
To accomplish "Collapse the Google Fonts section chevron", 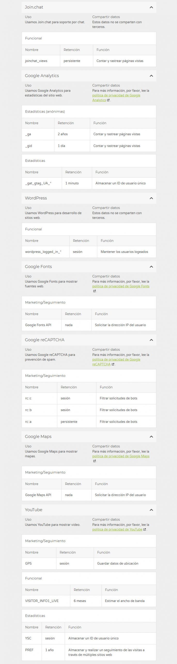I will [151, 267].
